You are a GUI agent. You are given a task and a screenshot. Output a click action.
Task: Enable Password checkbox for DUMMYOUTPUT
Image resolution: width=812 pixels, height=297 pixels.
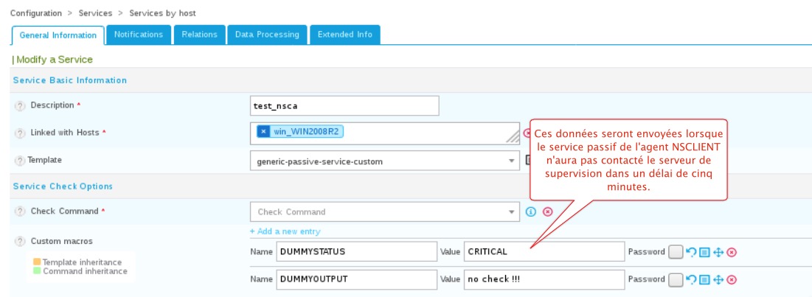pyautogui.click(x=675, y=279)
